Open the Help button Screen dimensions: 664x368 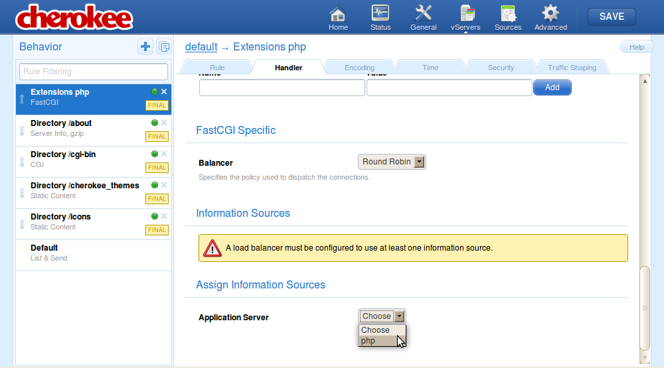[x=637, y=47]
